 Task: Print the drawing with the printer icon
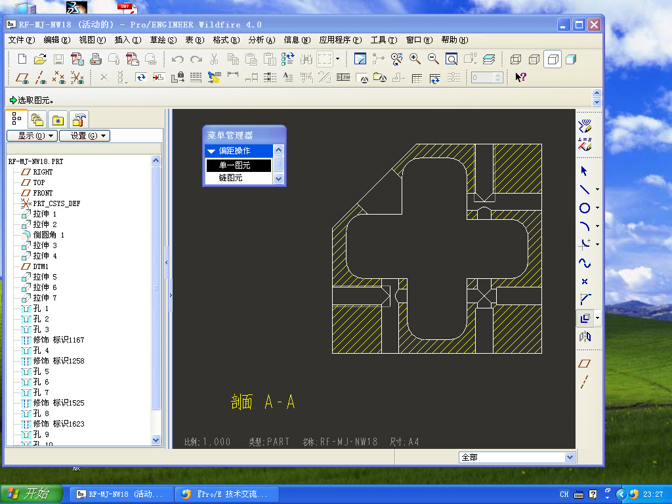click(96, 58)
